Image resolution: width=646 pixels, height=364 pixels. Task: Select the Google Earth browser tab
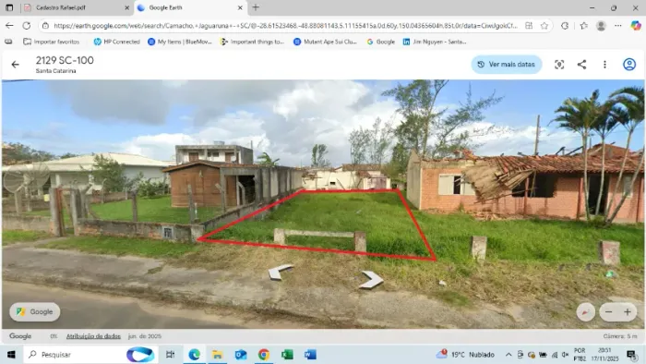point(189,7)
